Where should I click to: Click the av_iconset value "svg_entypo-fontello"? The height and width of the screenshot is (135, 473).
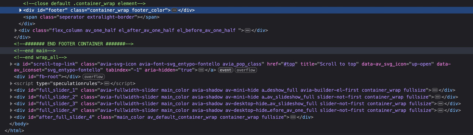pos(74,70)
